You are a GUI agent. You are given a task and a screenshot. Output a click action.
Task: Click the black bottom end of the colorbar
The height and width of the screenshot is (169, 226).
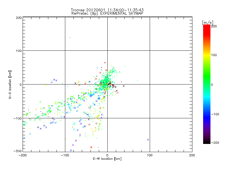point(207,142)
